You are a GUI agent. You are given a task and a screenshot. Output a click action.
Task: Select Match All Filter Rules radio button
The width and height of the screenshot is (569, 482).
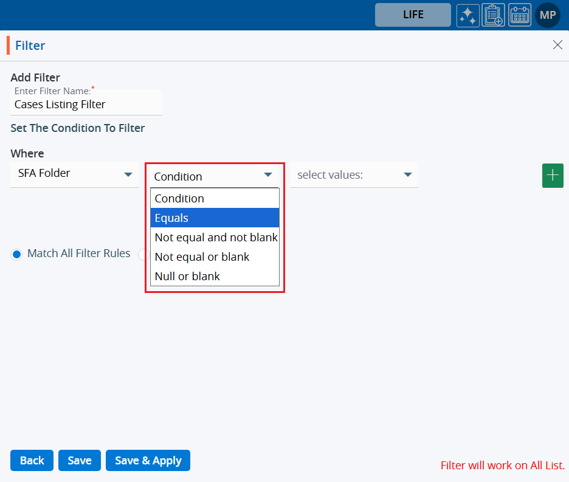[17, 254]
